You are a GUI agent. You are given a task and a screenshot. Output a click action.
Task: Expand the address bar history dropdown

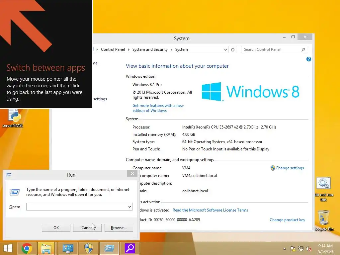click(x=225, y=50)
